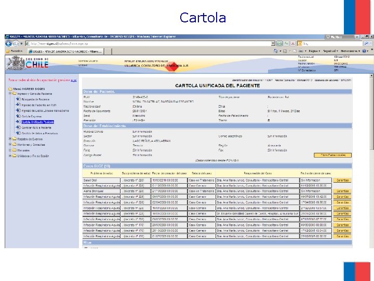Click the Asma Bronquial problem cell
The height and width of the screenshot is (281, 374).
(x=101, y=191)
